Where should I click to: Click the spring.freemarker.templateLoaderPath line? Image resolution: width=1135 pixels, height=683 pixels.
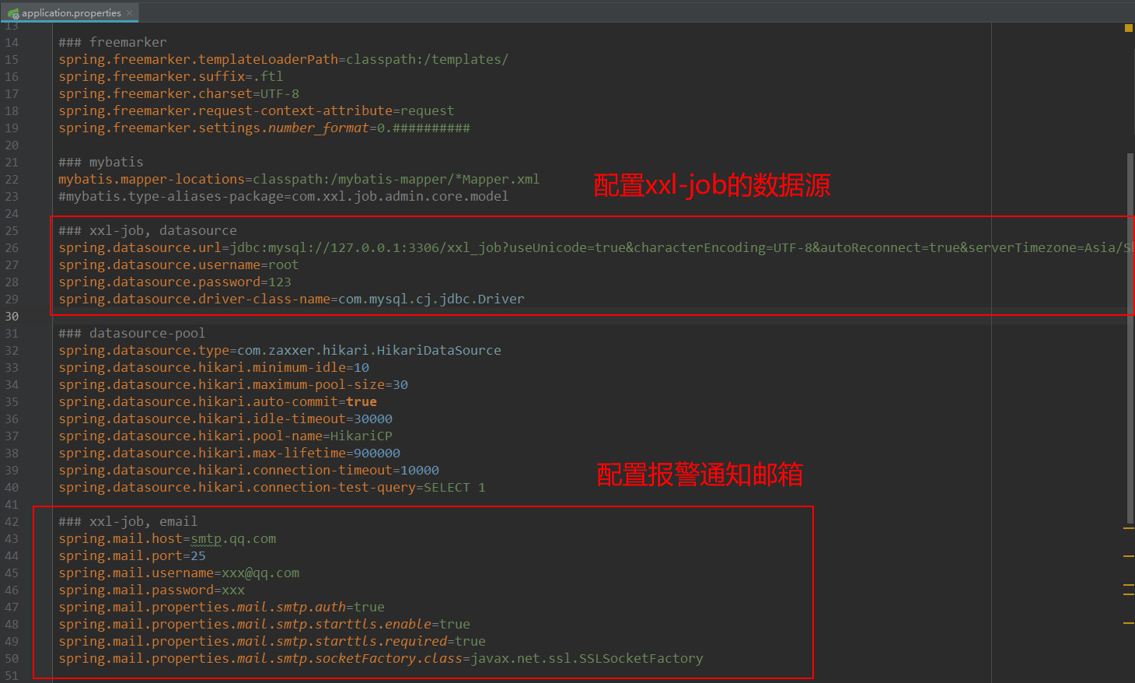pyautogui.click(x=283, y=59)
